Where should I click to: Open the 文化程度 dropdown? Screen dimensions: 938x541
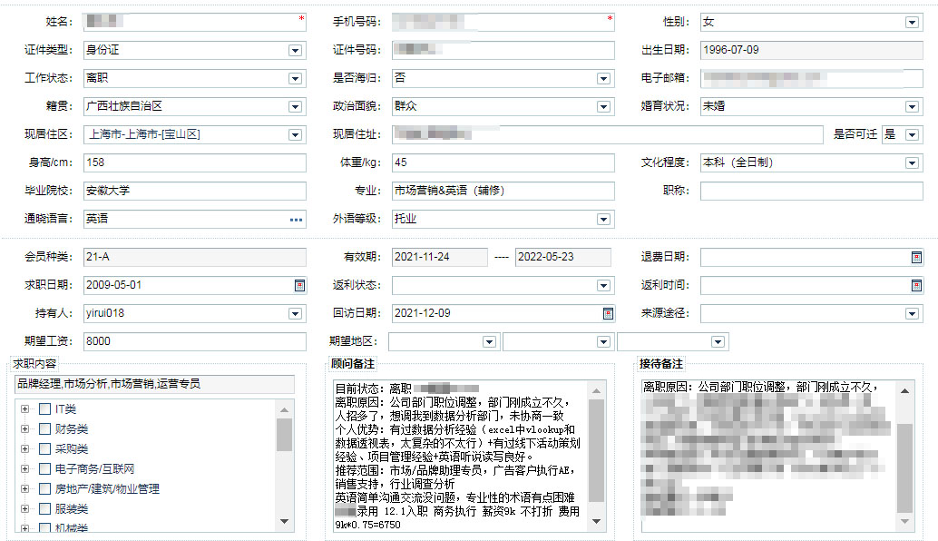(912, 163)
